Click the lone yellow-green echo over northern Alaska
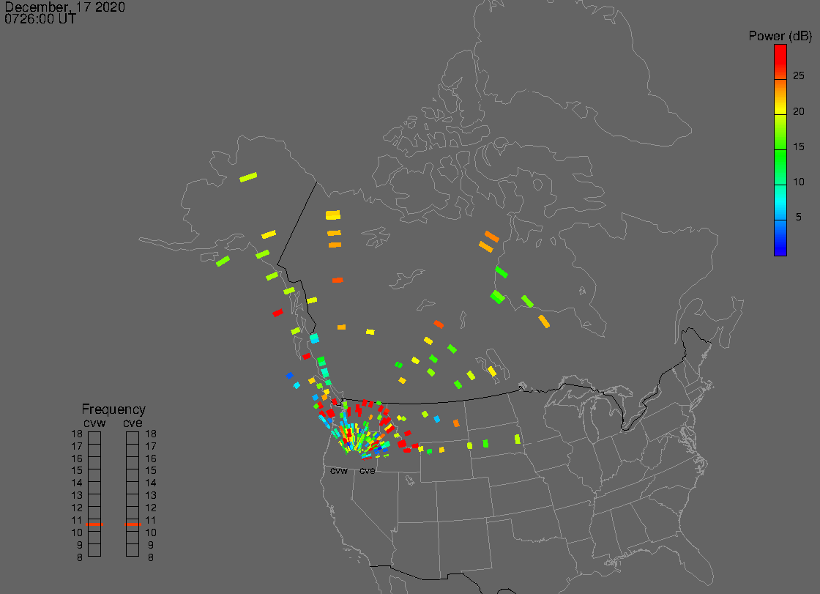Screen dimensions: 820x594 coord(248,177)
